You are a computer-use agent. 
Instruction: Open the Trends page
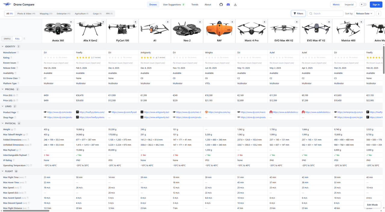coord(195,4)
